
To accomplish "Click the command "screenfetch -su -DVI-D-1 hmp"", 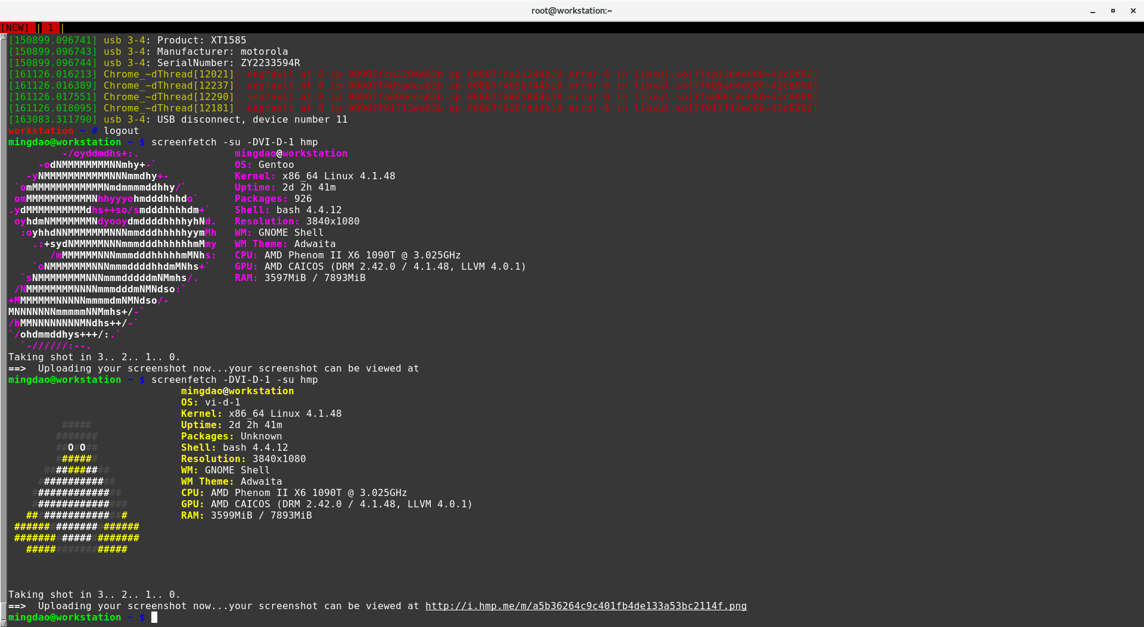I will coord(234,142).
